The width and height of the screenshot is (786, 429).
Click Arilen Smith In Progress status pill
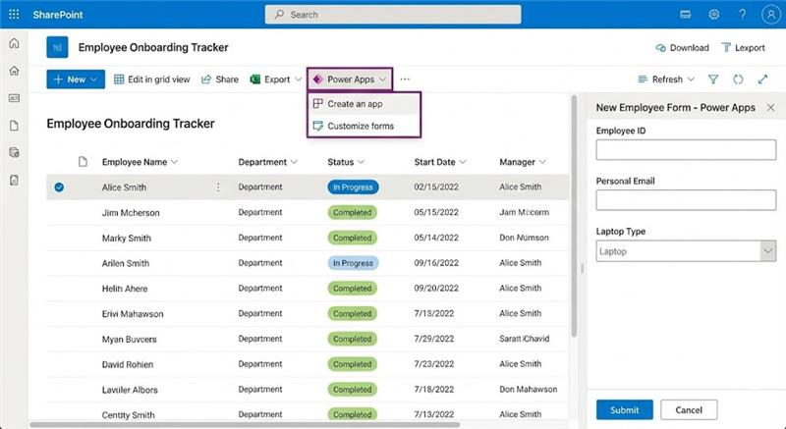pyautogui.click(x=353, y=263)
